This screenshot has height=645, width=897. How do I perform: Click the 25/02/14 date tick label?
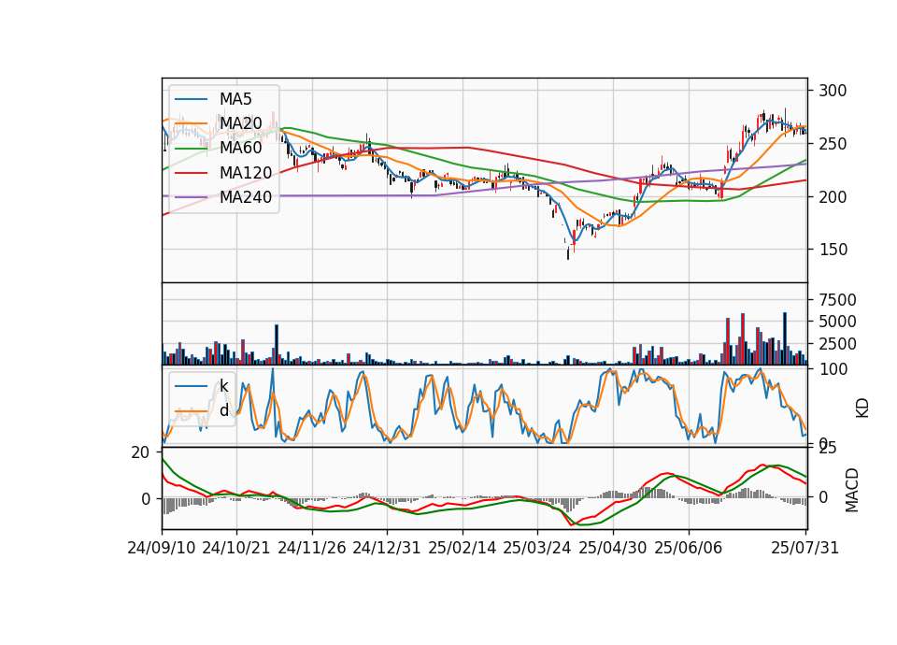click(463, 548)
